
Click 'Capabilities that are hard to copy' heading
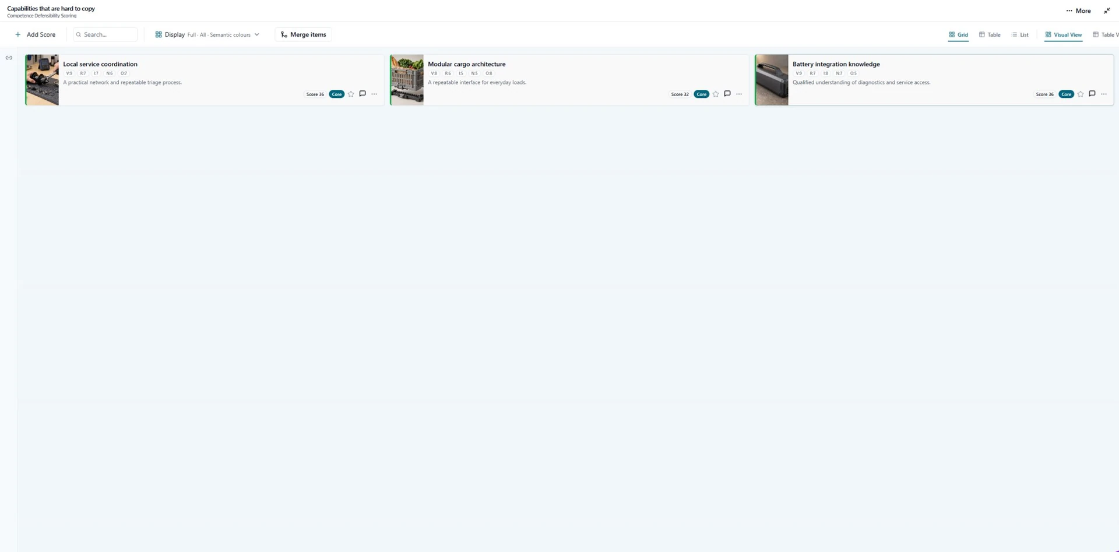[51, 8]
